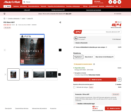Go to home via breadcrumb house icon
131x112 pixels.
(4, 18)
